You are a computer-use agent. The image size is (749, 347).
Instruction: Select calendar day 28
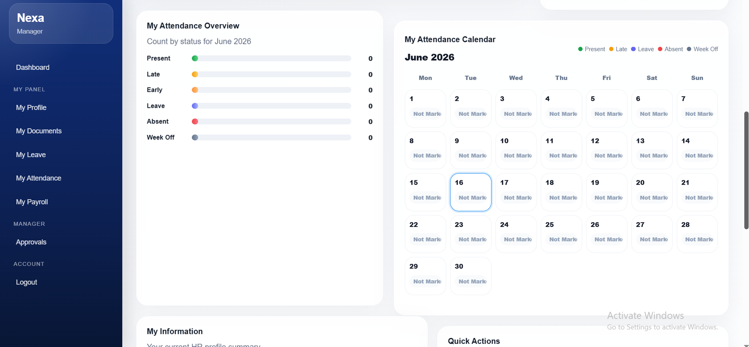[x=697, y=234]
